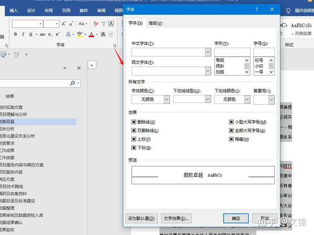Viewport: 314px width, 235px height.
Task: Open ribbon font size combo box dropdown
Action: click(57, 24)
